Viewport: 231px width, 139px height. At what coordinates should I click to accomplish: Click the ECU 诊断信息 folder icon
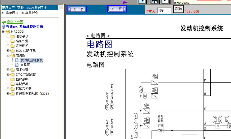tap(12, 51)
